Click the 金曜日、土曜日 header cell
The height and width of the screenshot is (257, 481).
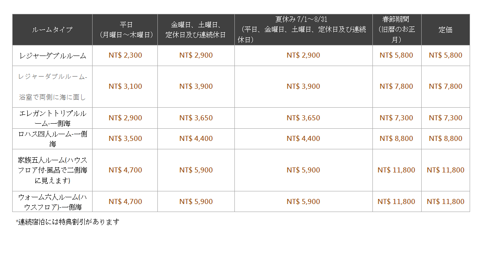pos(196,30)
